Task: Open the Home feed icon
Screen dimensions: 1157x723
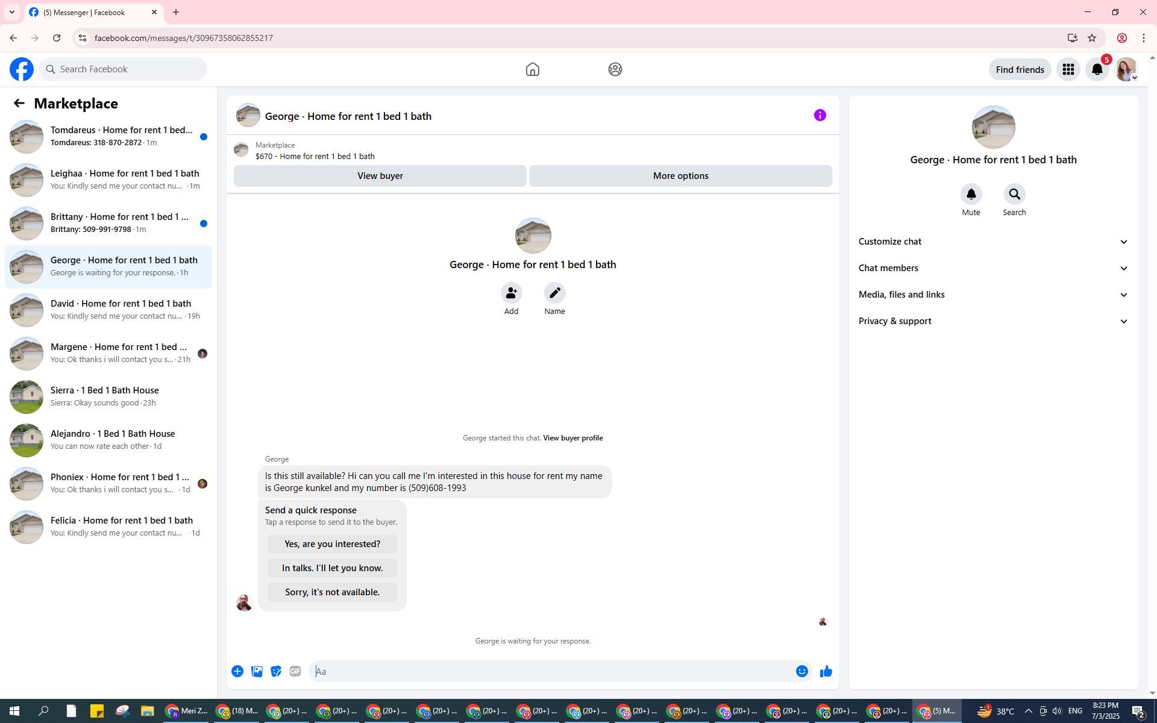Action: [532, 69]
